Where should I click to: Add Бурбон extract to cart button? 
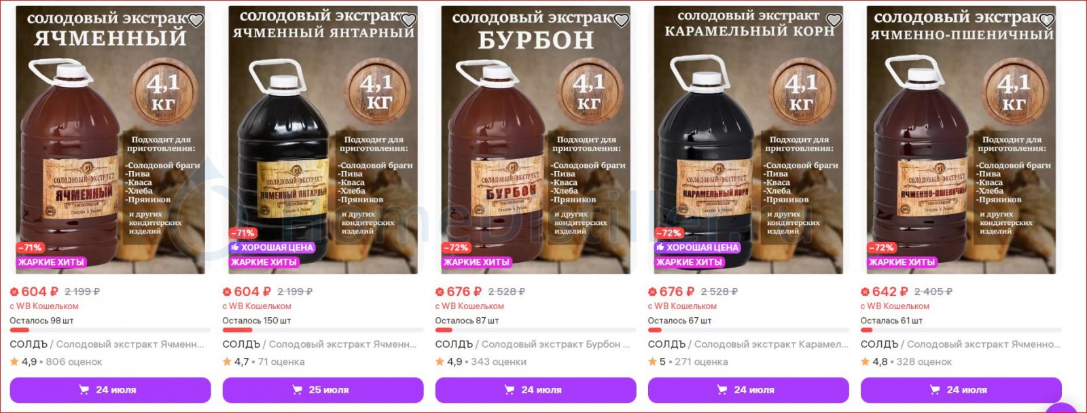(x=535, y=390)
